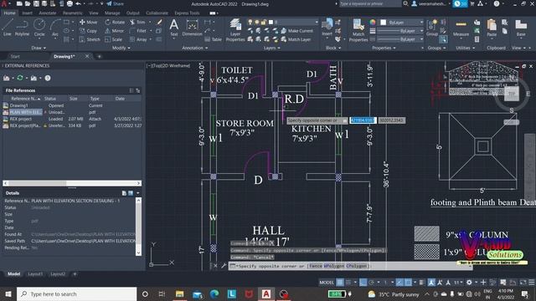Activate the Scale command
The width and height of the screenshot is (536, 301).
(114, 39)
